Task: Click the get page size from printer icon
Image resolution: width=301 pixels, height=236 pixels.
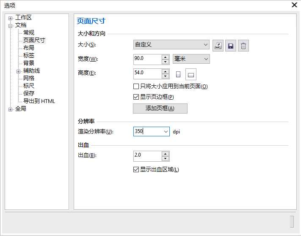Action: pos(218,46)
